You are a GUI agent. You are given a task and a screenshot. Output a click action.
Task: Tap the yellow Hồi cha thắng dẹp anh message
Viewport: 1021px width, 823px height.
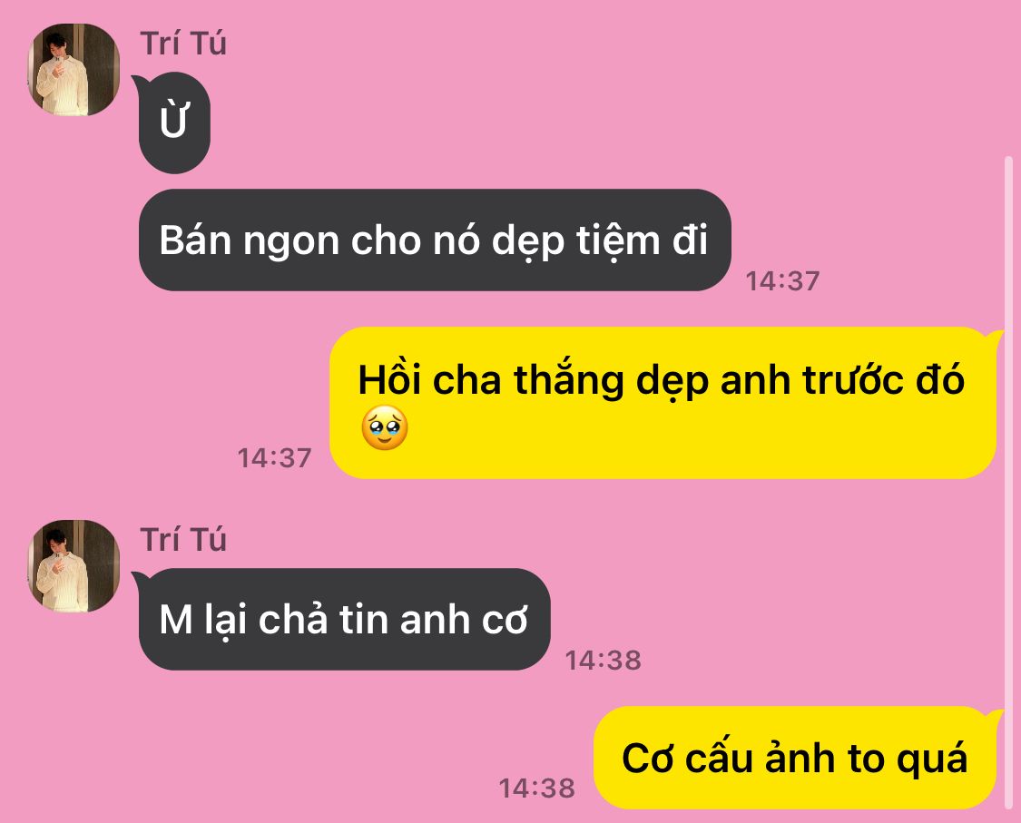pos(664,403)
